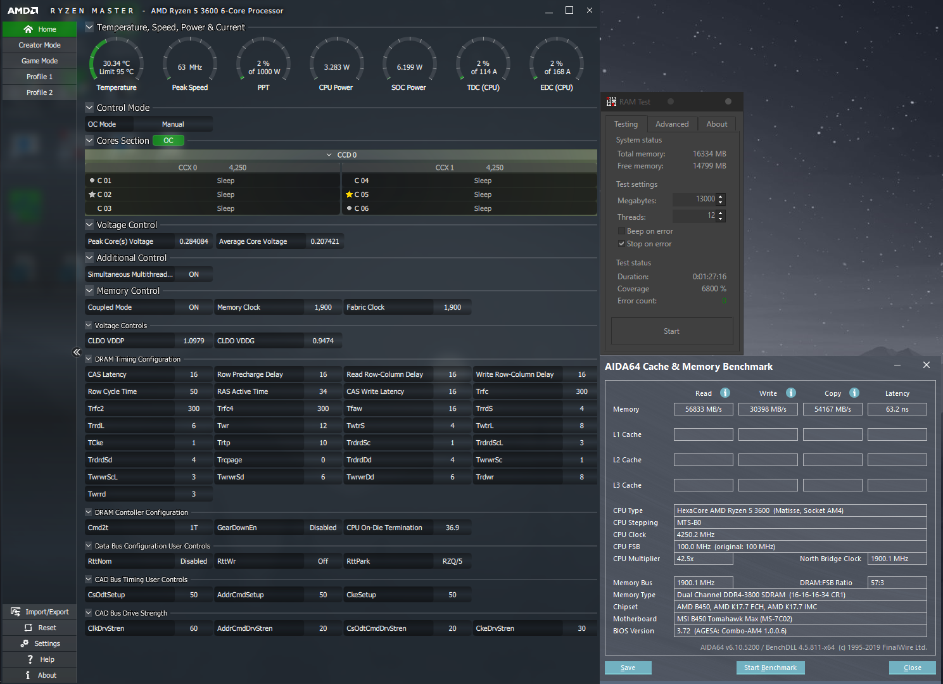This screenshot has width=943, height=684.
Task: Select Profile 1
Action: 39,77
